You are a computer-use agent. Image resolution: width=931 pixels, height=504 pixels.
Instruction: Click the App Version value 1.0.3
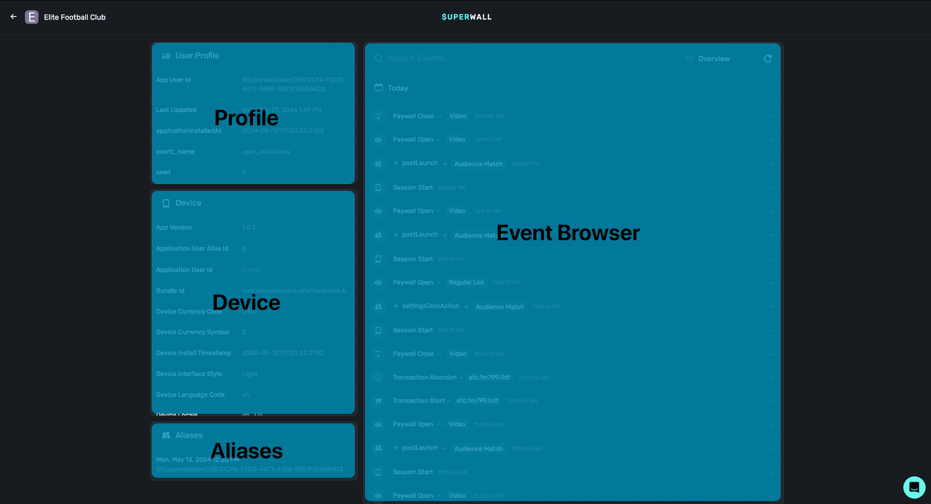pyautogui.click(x=249, y=228)
